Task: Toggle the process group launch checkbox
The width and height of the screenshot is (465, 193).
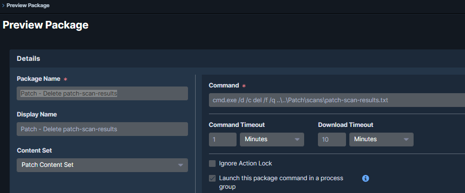Action: pos(212,179)
